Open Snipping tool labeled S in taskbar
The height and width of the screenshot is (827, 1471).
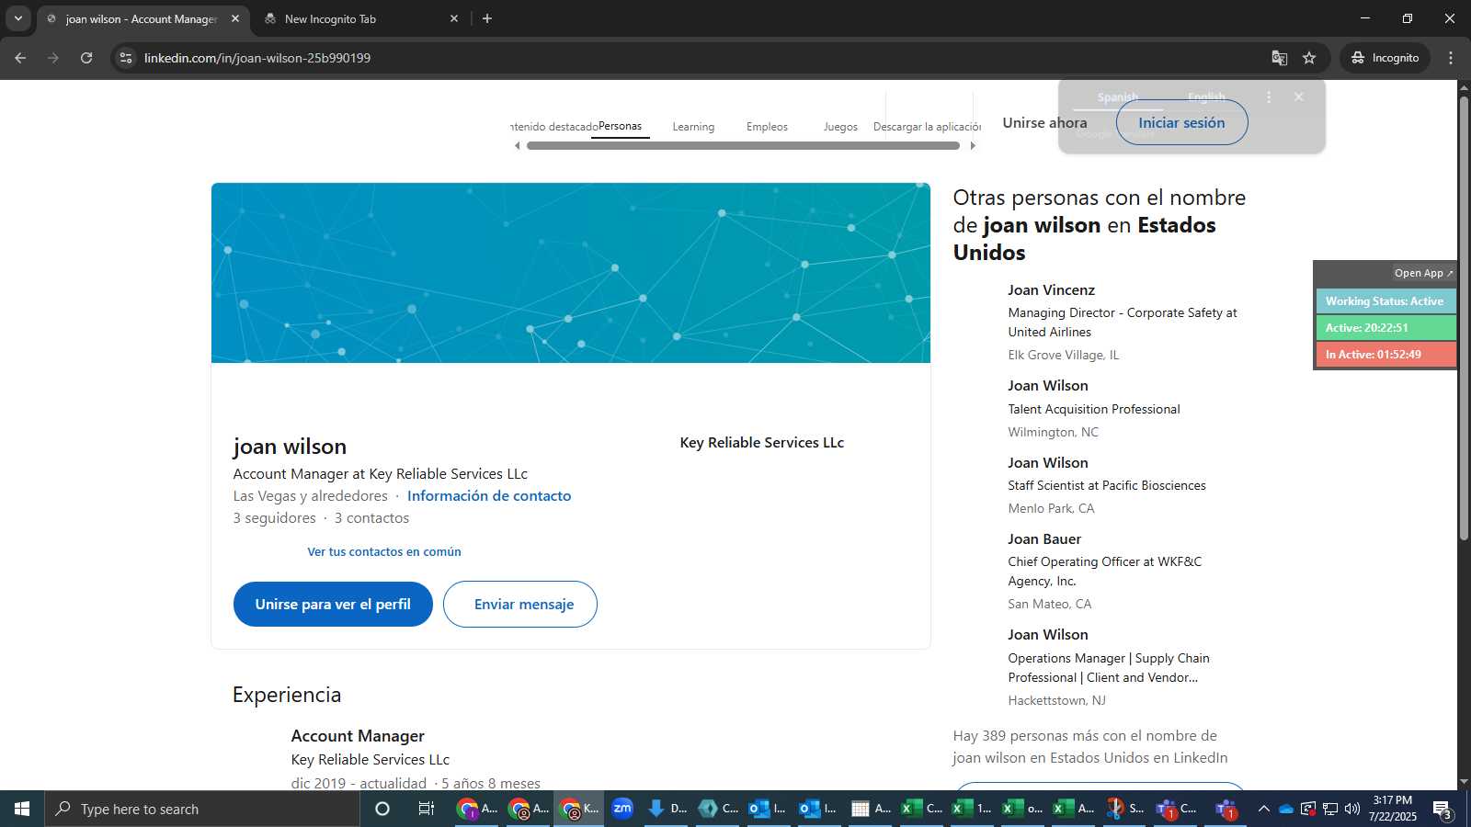pyautogui.click(x=1124, y=809)
